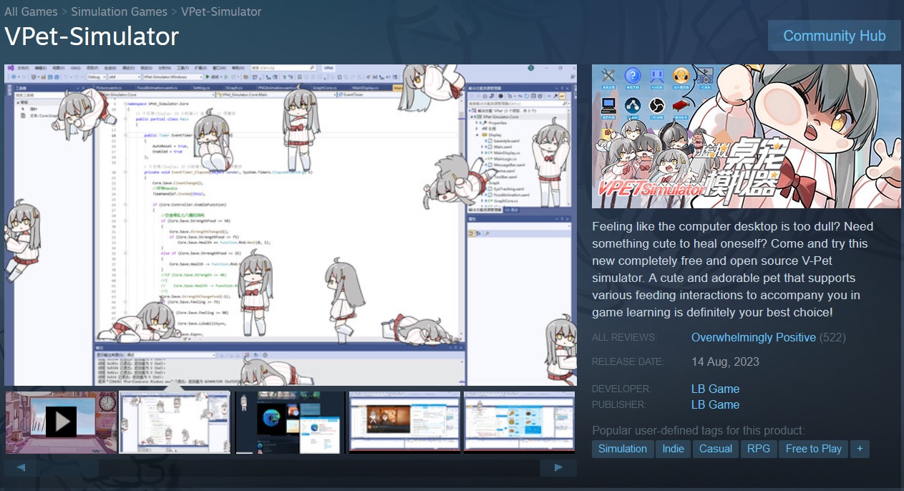Click the release date 14 Aug, 2023
Viewport: 904px width, 491px height.
725,361
